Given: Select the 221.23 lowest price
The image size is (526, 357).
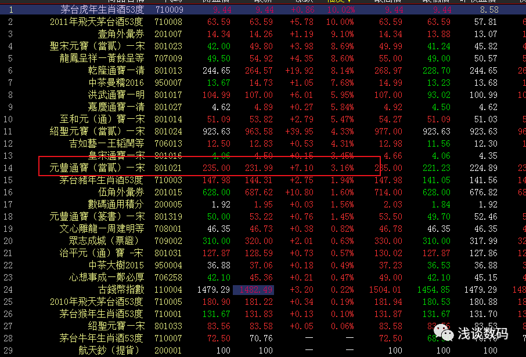Looking at the screenshot, I should point(437,168).
